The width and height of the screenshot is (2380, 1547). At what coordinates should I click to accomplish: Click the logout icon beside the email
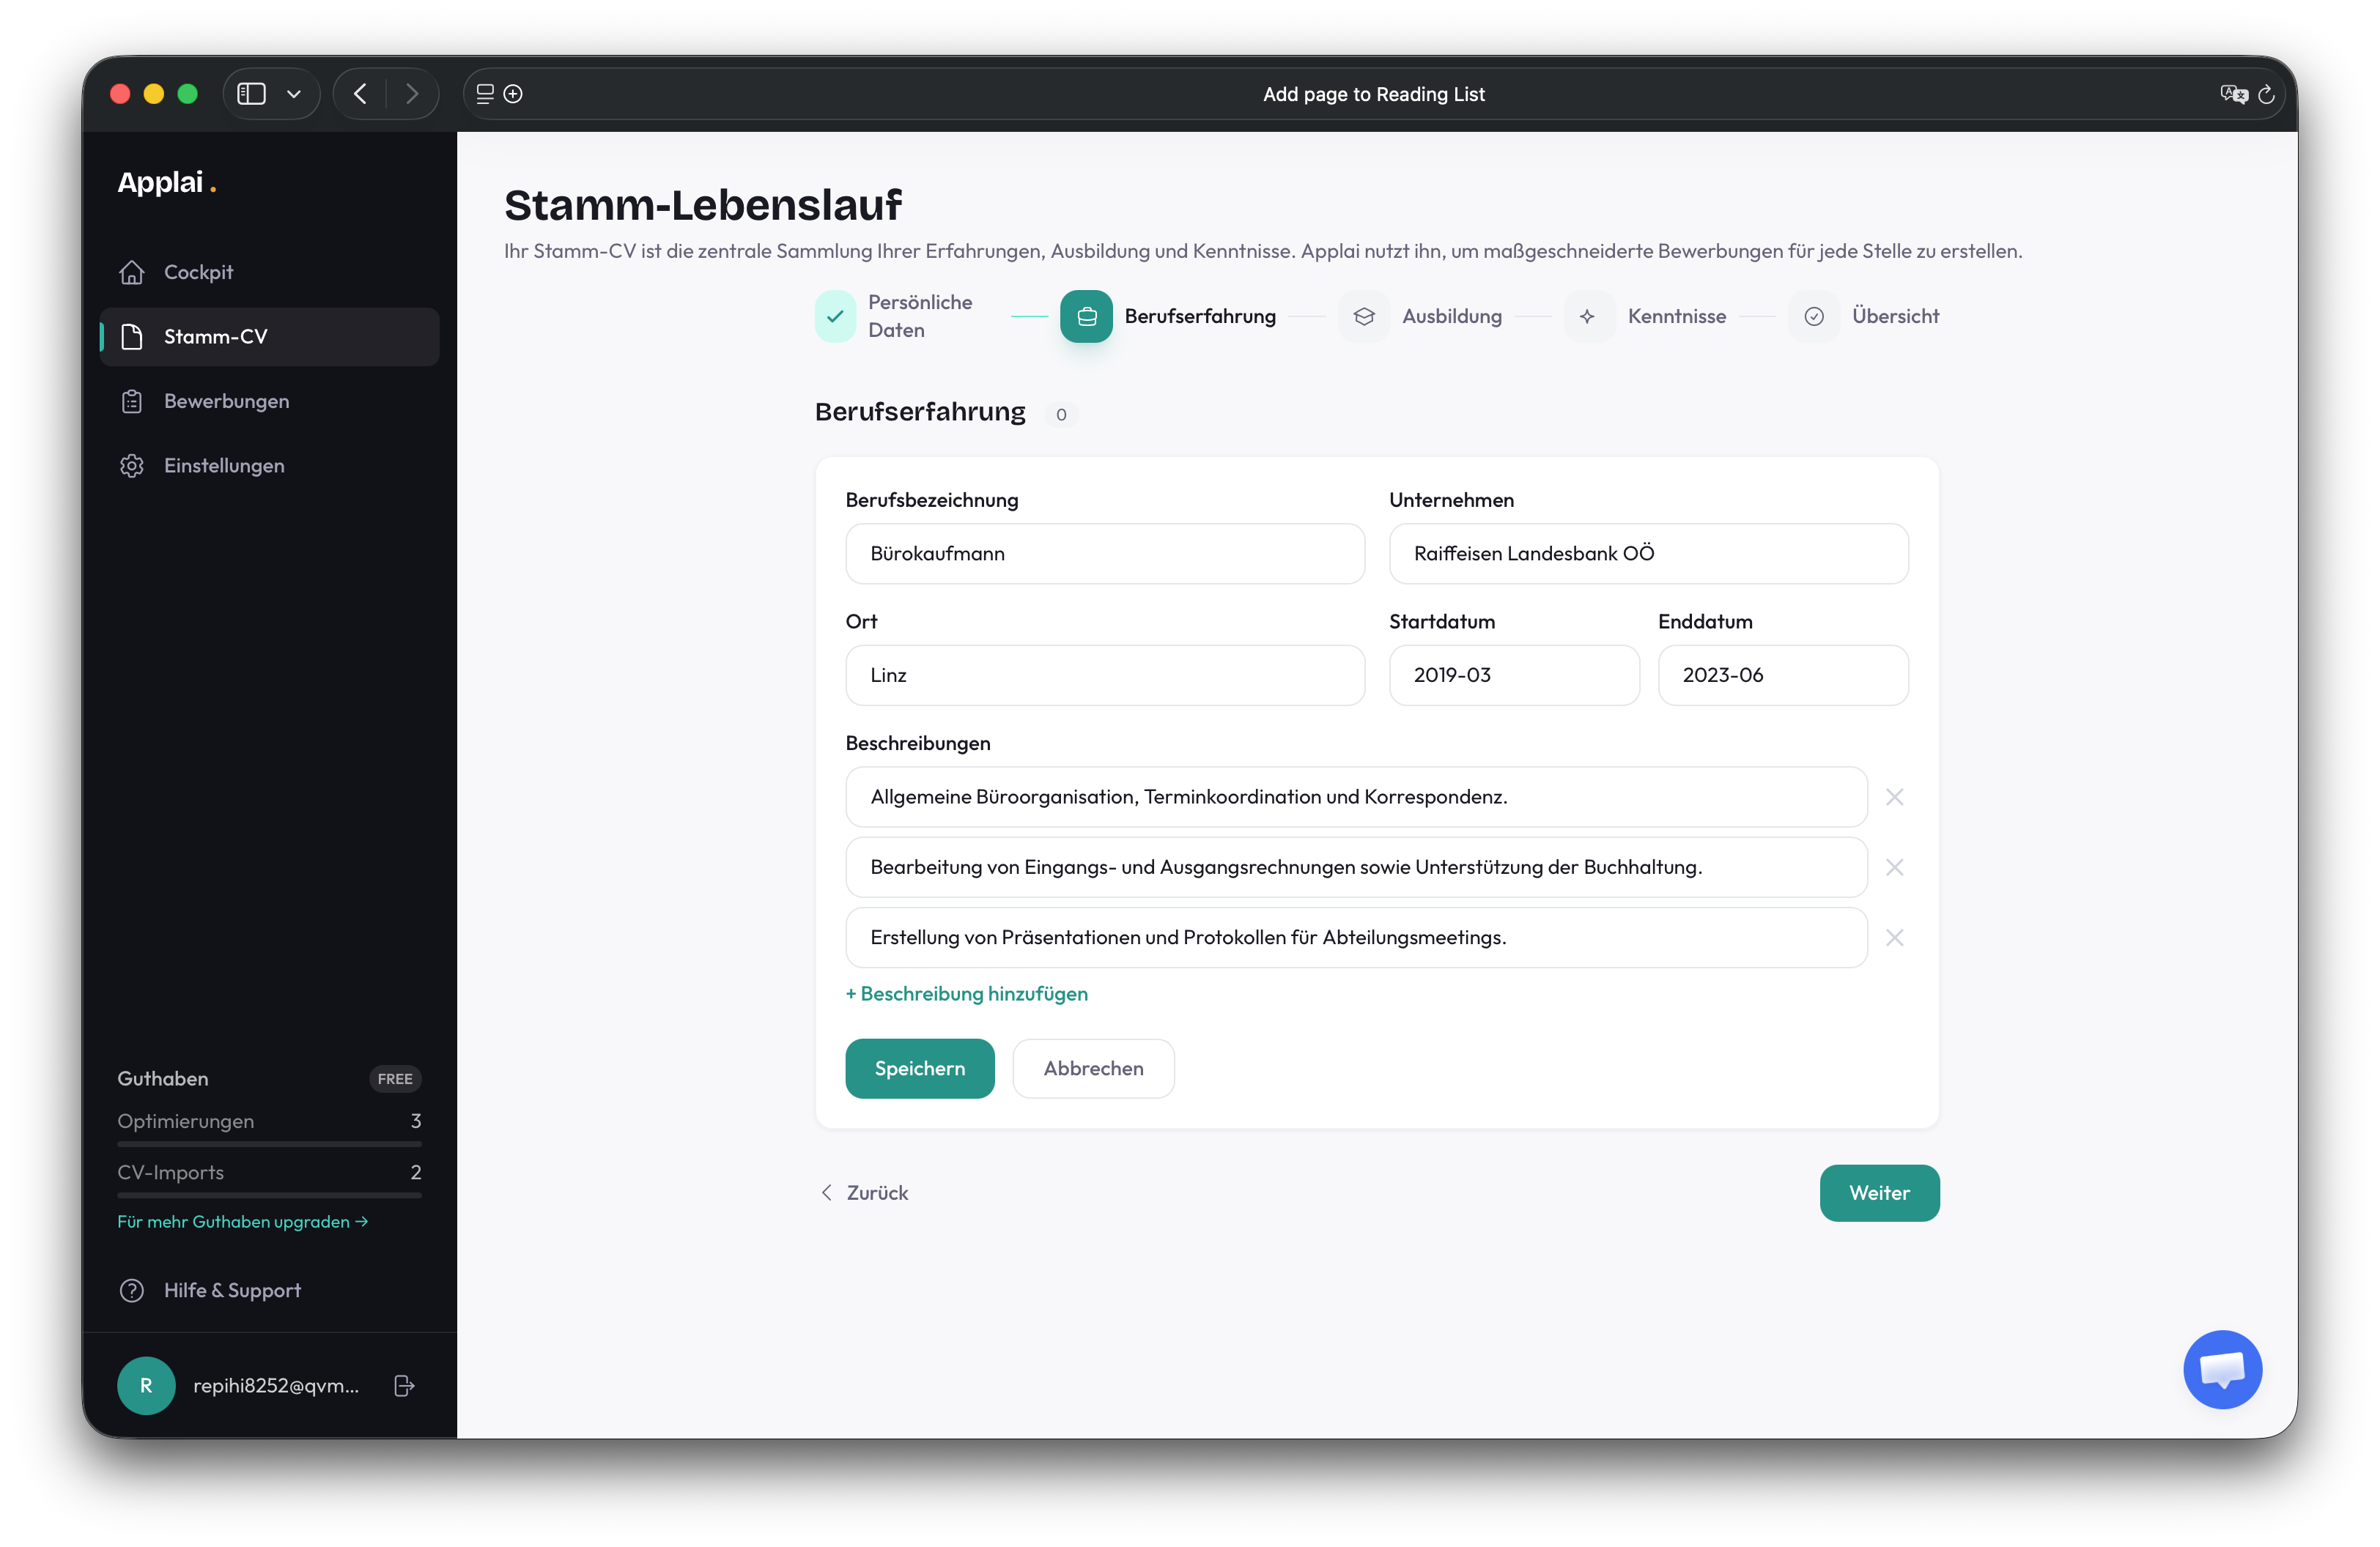(404, 1385)
